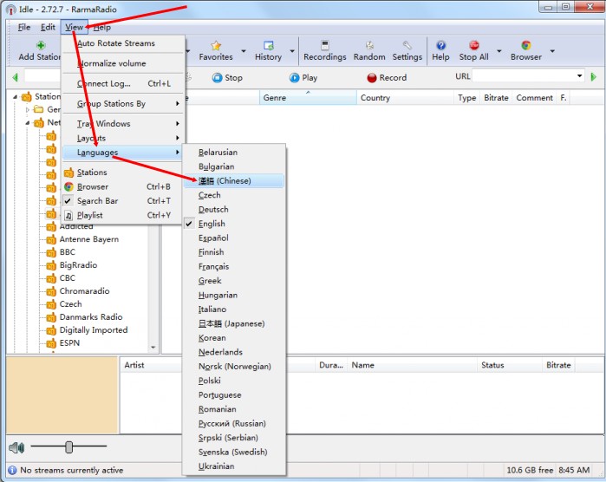
Task: Open the Edit menu
Action: (x=48, y=28)
